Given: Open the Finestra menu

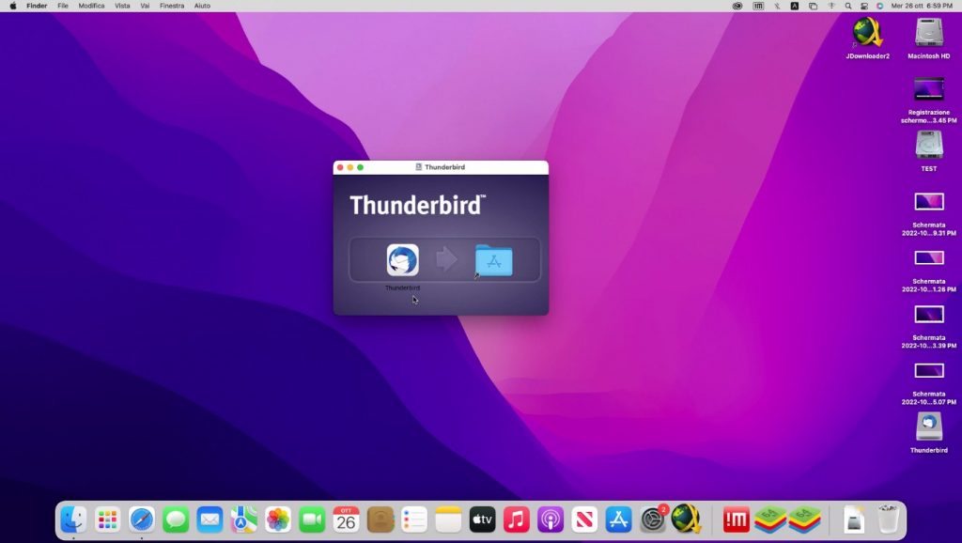Looking at the screenshot, I should click(172, 6).
